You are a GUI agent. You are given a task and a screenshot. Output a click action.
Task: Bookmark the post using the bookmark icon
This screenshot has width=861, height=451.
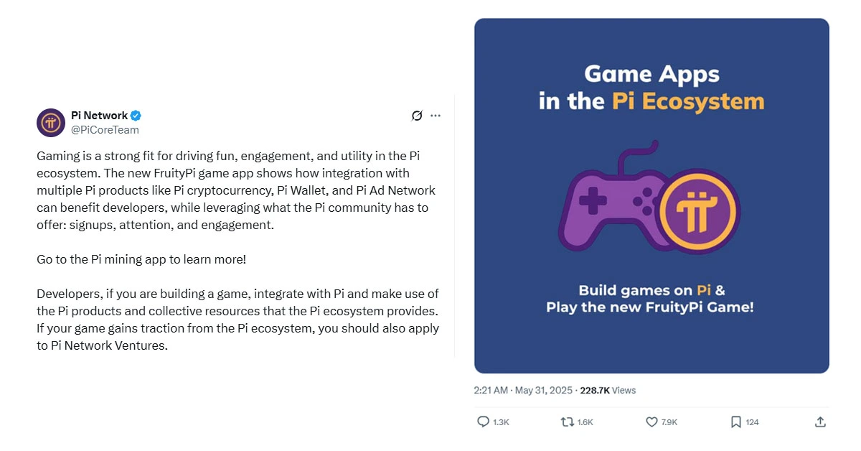pyautogui.click(x=735, y=422)
